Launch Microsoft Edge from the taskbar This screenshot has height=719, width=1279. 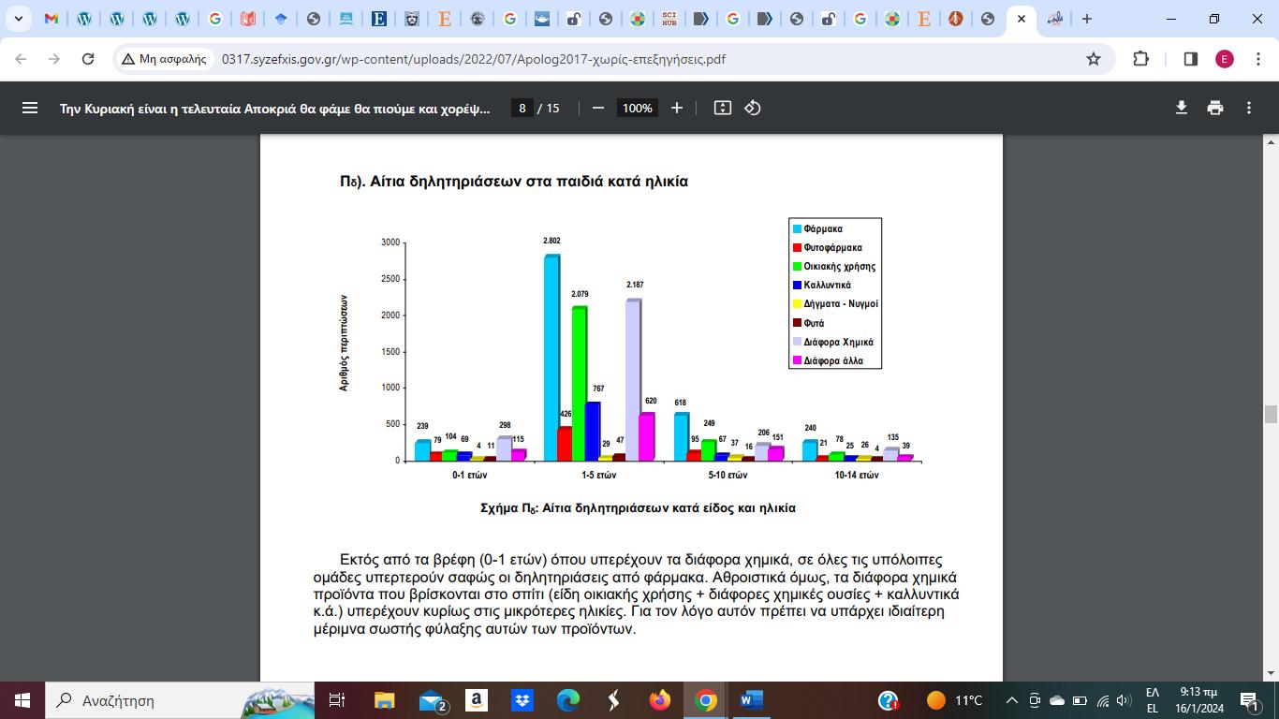pos(568,700)
